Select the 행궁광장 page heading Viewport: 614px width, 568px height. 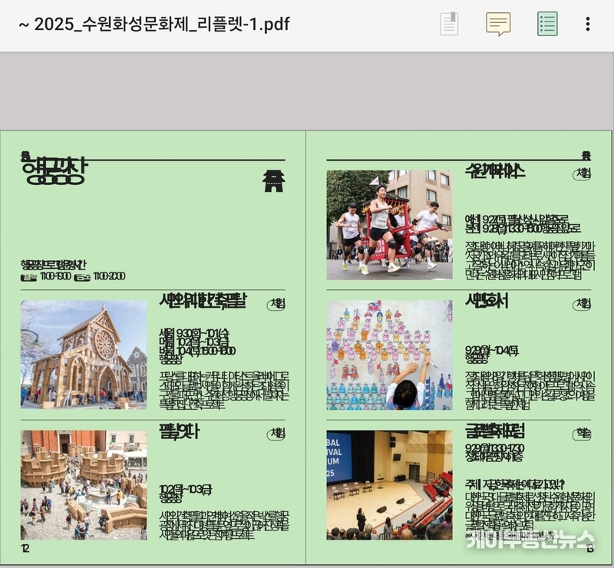(54, 172)
